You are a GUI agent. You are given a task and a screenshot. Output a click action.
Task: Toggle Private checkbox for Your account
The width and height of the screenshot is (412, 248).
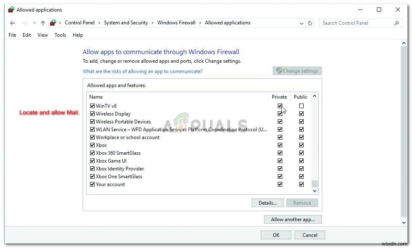click(x=280, y=184)
